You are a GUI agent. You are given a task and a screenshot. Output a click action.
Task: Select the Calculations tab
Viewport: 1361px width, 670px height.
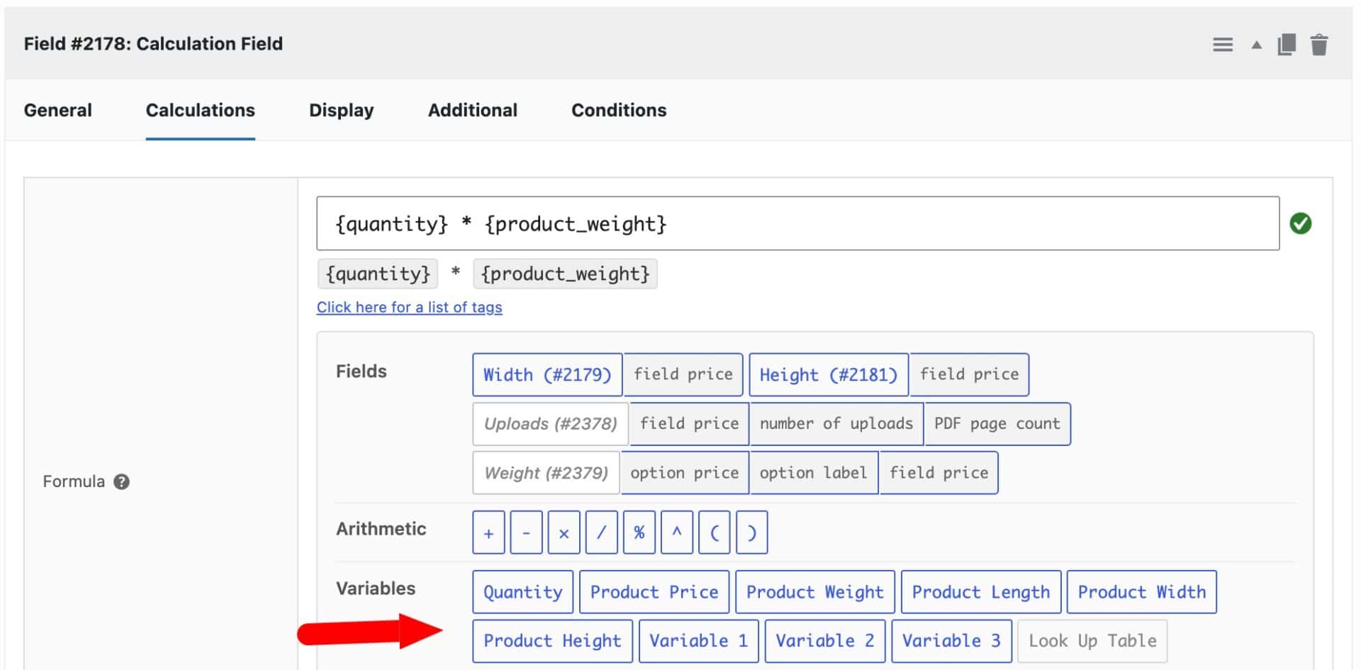click(x=201, y=110)
